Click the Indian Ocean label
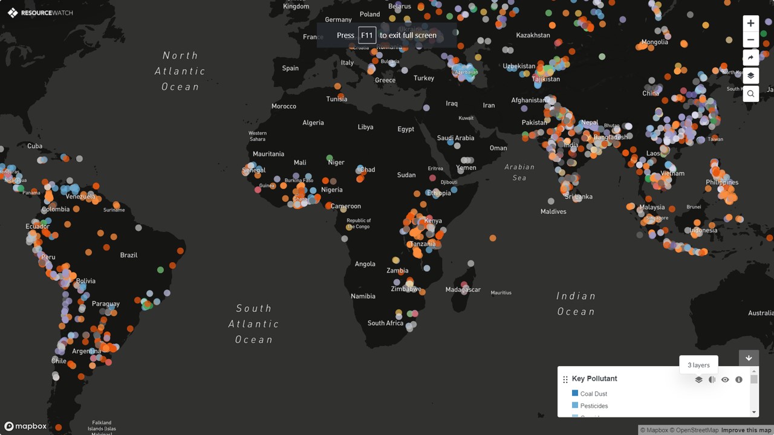774x435 pixels. (x=576, y=304)
